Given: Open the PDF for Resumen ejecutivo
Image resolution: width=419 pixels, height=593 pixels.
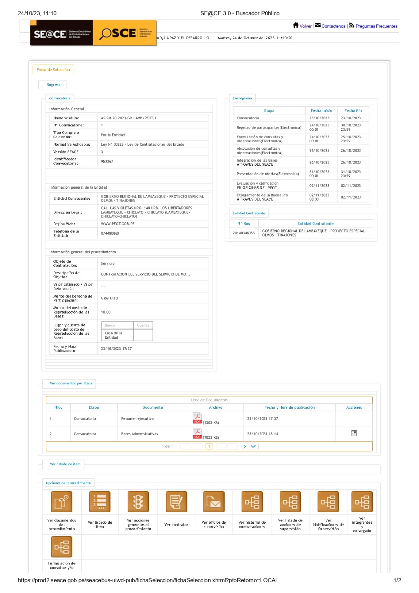Looking at the screenshot, I should coord(197,418).
